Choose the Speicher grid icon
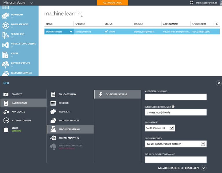Screen dimensions: 222x173 point(53,103)
